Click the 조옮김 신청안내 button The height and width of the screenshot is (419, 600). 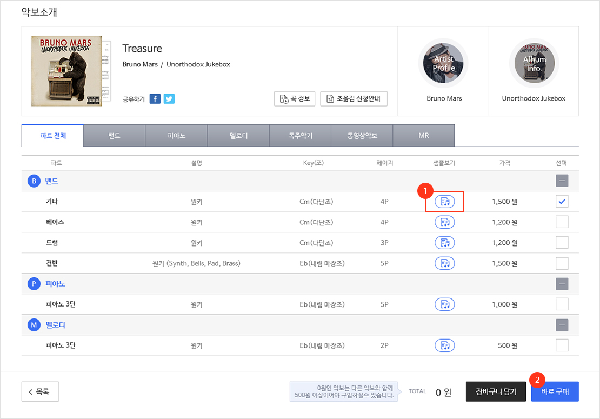pos(354,99)
